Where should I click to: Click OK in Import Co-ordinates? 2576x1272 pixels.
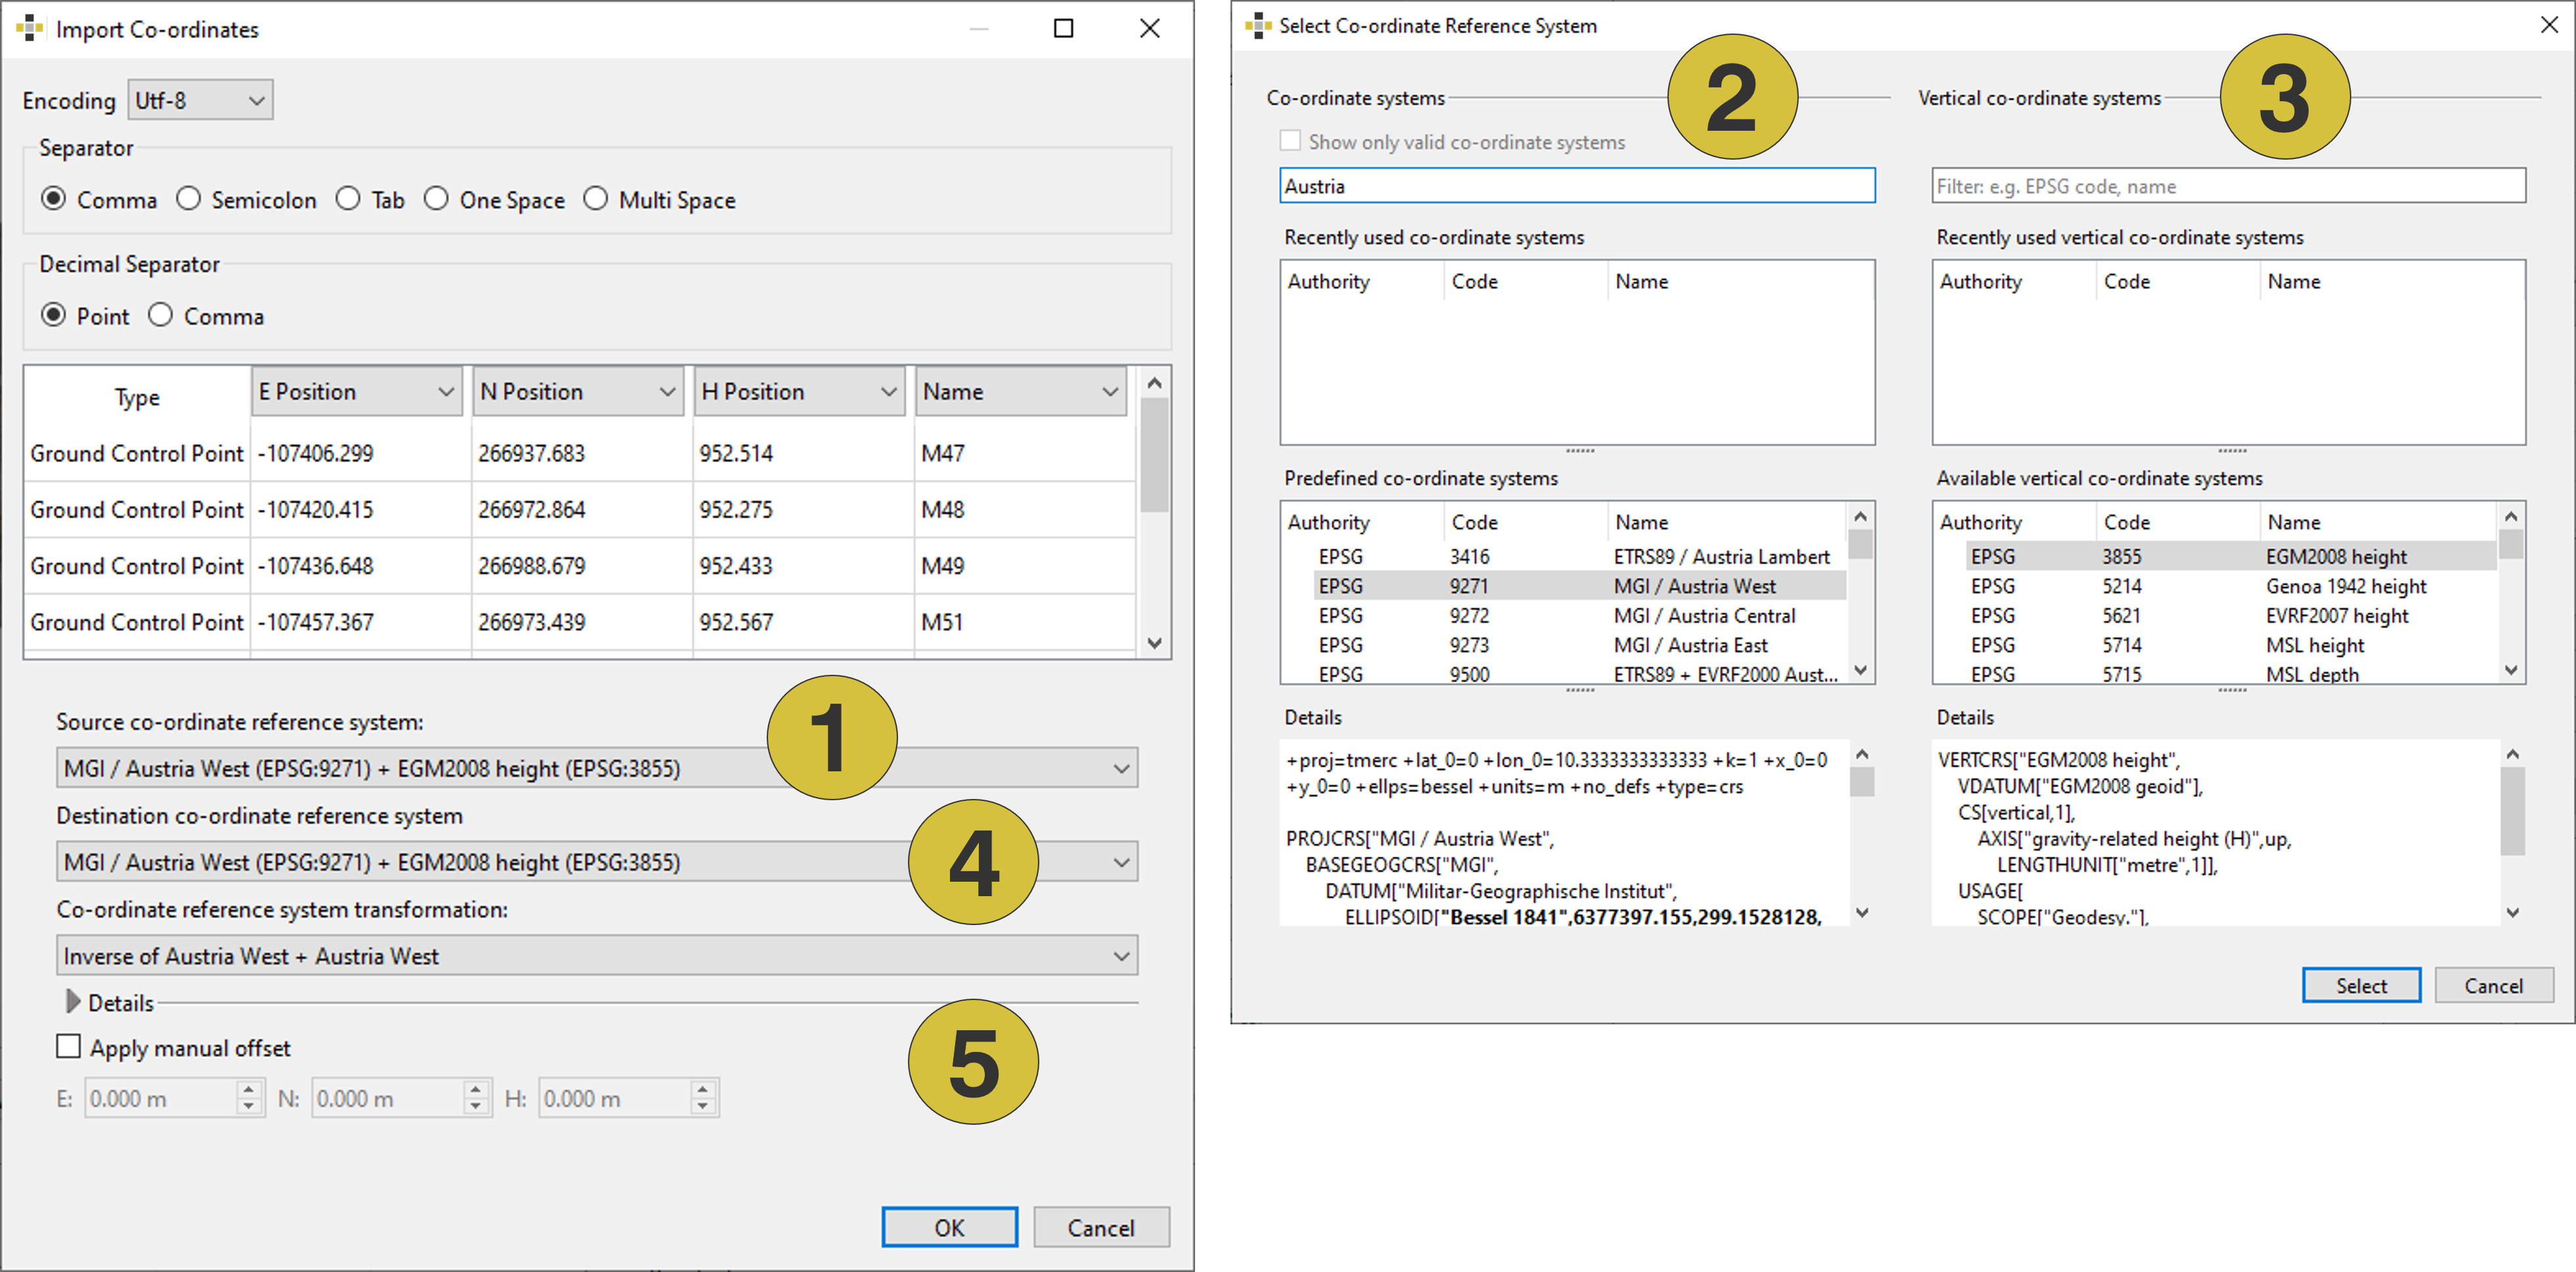[949, 1227]
